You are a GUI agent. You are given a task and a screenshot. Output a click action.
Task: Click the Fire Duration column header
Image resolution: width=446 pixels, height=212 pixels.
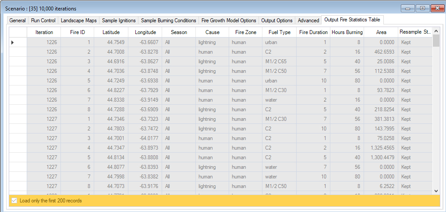[x=313, y=32]
